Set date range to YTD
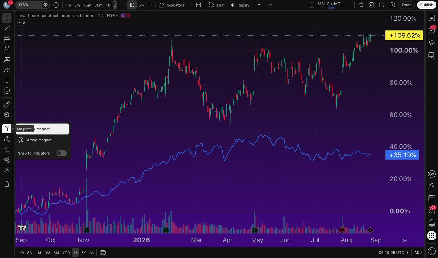The height and width of the screenshot is (258, 438). click(x=66, y=253)
